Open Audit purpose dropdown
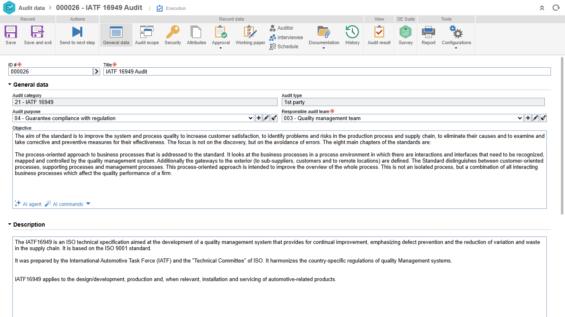 click(x=133, y=118)
